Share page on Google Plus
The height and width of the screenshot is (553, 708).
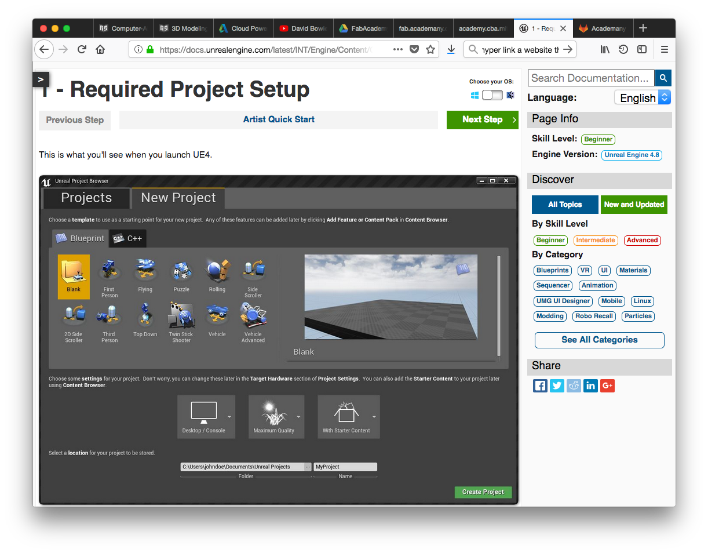click(607, 385)
